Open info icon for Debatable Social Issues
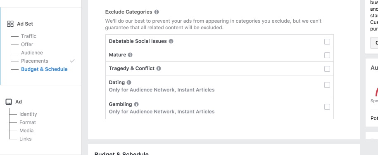 171,41
